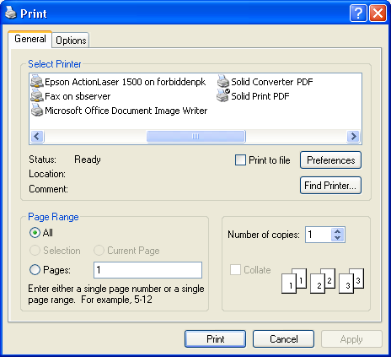Choose the Pages radio button
This screenshot has height=357, width=391.
click(35, 270)
